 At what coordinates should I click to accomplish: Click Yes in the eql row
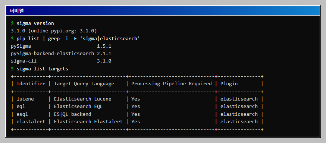coord(135,107)
